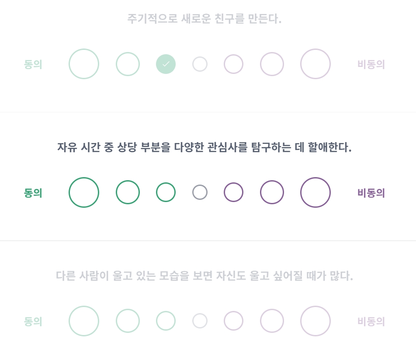
Task: Select the neutral gray circle for interests question
Action: [200, 192]
